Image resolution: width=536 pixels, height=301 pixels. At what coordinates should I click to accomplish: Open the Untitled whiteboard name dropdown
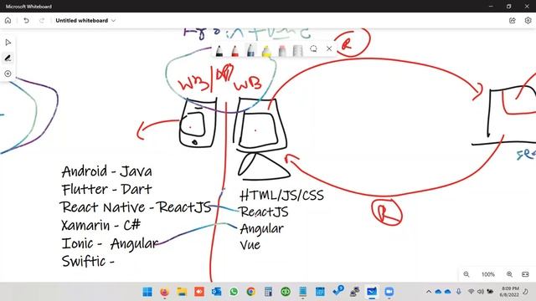click(x=85, y=20)
